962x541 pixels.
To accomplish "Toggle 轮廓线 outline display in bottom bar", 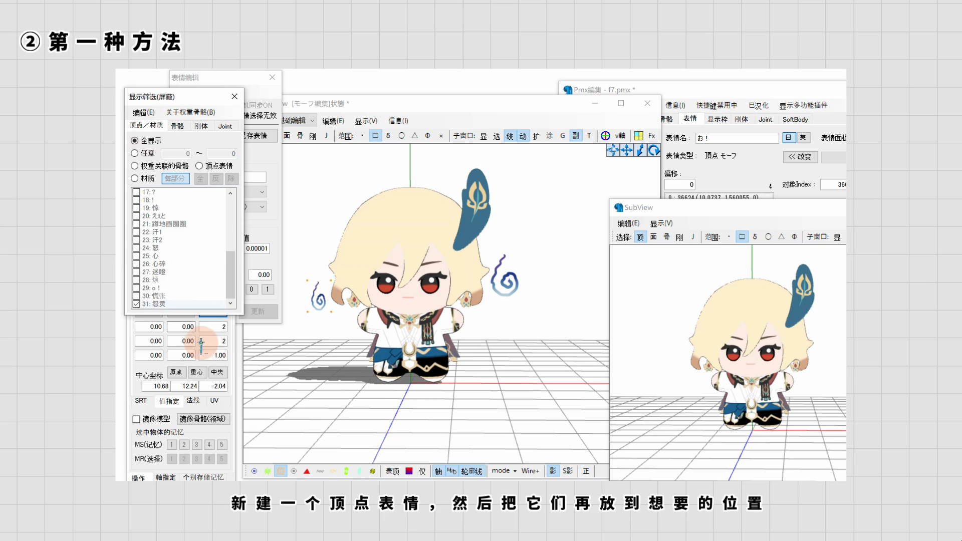I will (x=471, y=471).
